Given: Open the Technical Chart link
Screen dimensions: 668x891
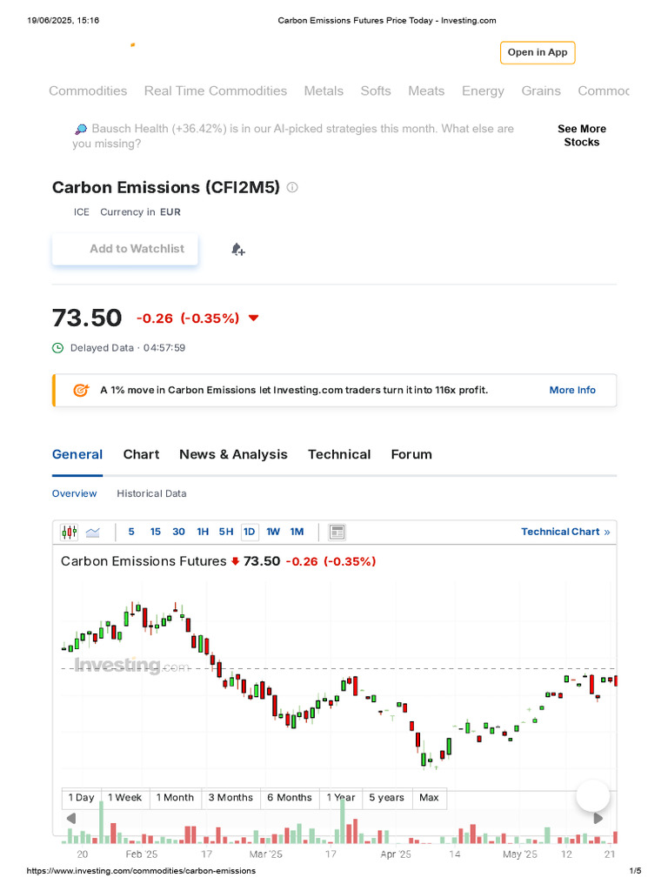Looking at the screenshot, I should [x=565, y=532].
